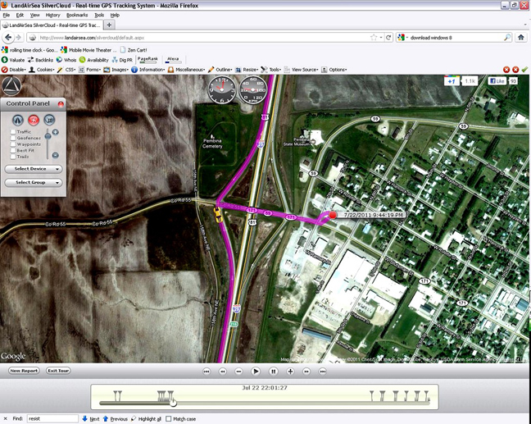Image resolution: width=531 pixels, height=424 pixels.
Task: Click the analog clock gauge on the map
Action: pyautogui.click(x=222, y=90)
